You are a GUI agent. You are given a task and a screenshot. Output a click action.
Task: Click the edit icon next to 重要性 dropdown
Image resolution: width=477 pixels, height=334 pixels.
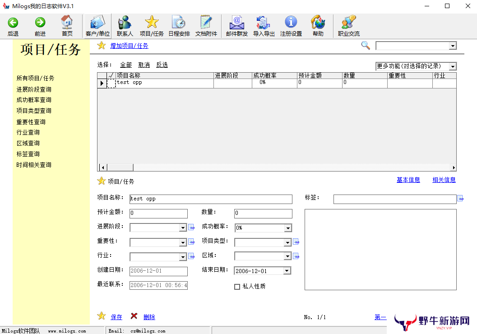click(191, 241)
